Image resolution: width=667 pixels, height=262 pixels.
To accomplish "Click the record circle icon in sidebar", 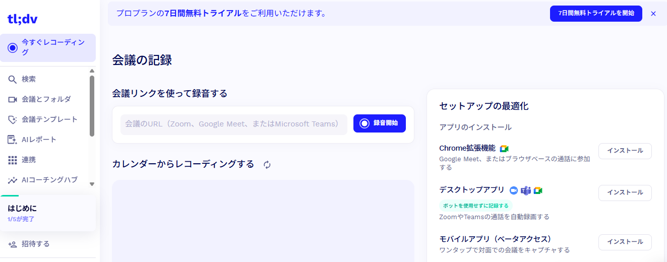I will coord(13,48).
